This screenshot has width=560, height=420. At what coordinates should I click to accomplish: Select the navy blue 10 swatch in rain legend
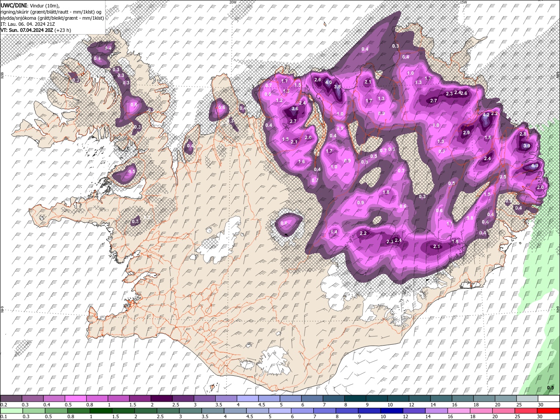click(x=392, y=411)
